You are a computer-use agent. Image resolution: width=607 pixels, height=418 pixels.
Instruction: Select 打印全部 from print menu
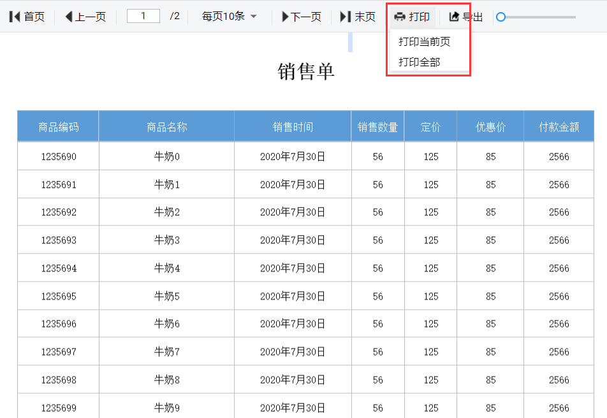420,62
